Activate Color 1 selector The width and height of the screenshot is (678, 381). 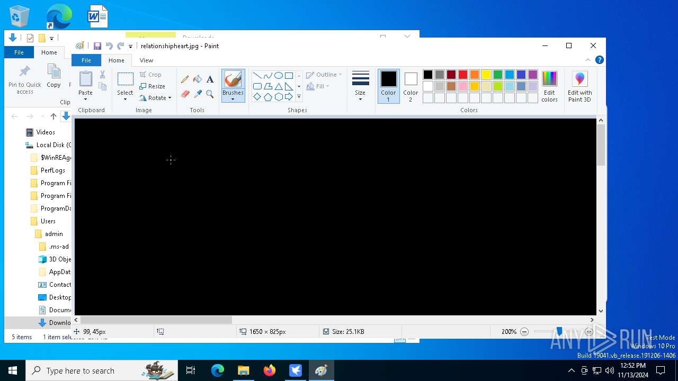(388, 86)
